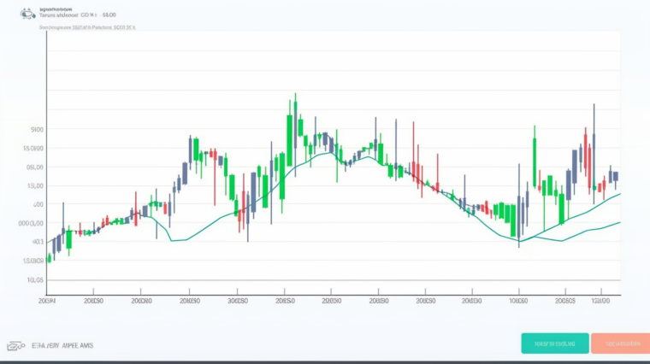Click the moving average line's lowest point on the right
650x364 pixels.
click(x=519, y=240)
